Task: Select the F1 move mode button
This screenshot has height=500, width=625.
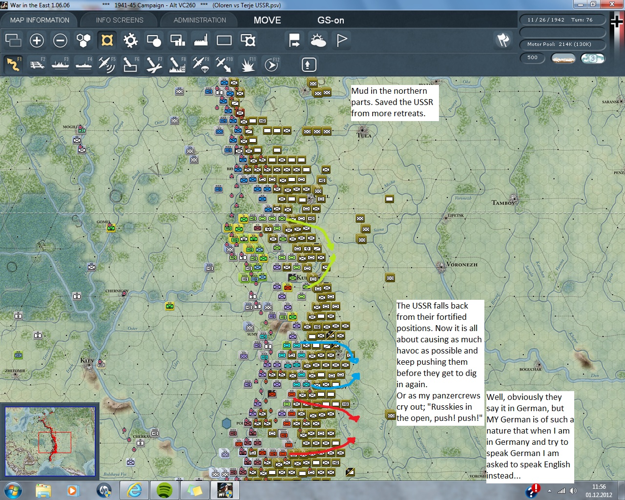Action: (x=13, y=64)
